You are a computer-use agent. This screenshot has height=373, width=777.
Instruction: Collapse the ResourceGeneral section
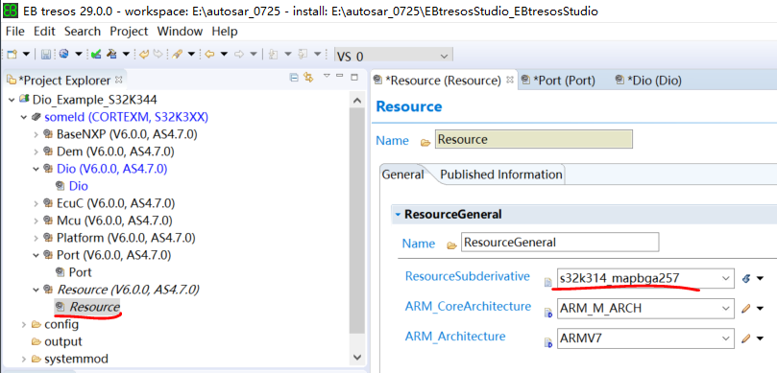(x=398, y=215)
